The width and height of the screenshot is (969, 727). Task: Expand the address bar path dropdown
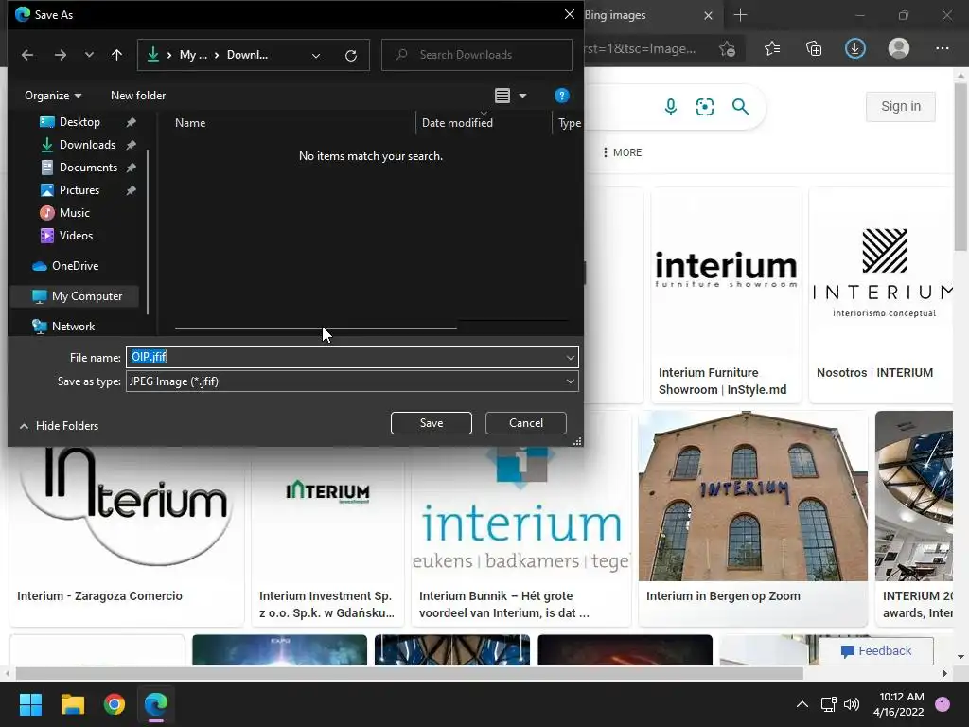[316, 55]
